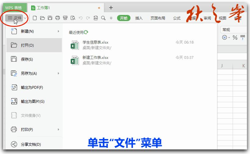Select the column K header
Viewport: 250px width, 154px height.
tap(240, 66)
